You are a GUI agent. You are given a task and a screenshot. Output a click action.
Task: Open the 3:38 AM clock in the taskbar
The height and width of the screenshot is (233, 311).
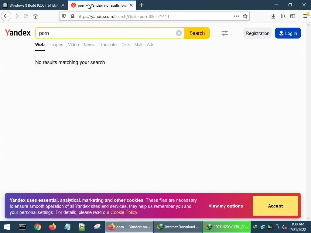tap(298, 227)
